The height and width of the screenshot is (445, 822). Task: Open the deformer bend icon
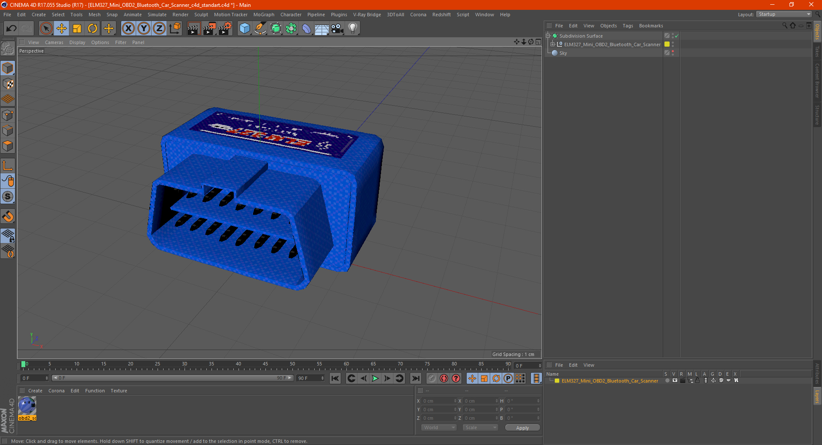tap(307, 29)
